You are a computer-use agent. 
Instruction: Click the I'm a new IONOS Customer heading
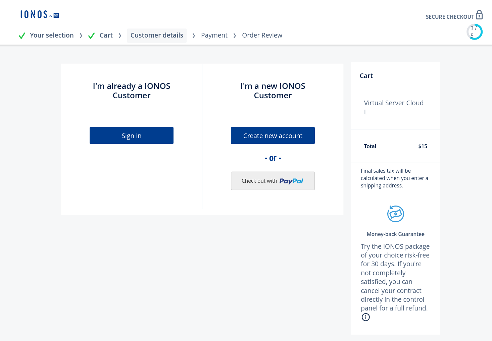click(x=273, y=91)
